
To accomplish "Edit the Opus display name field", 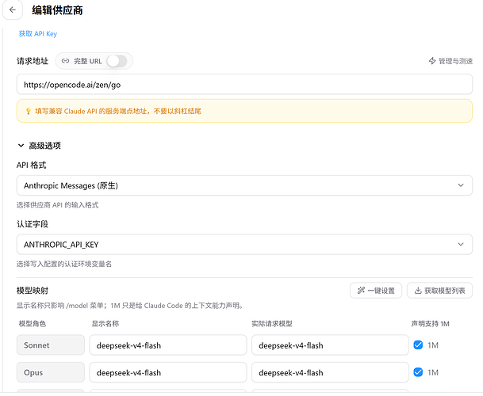I will pos(168,372).
